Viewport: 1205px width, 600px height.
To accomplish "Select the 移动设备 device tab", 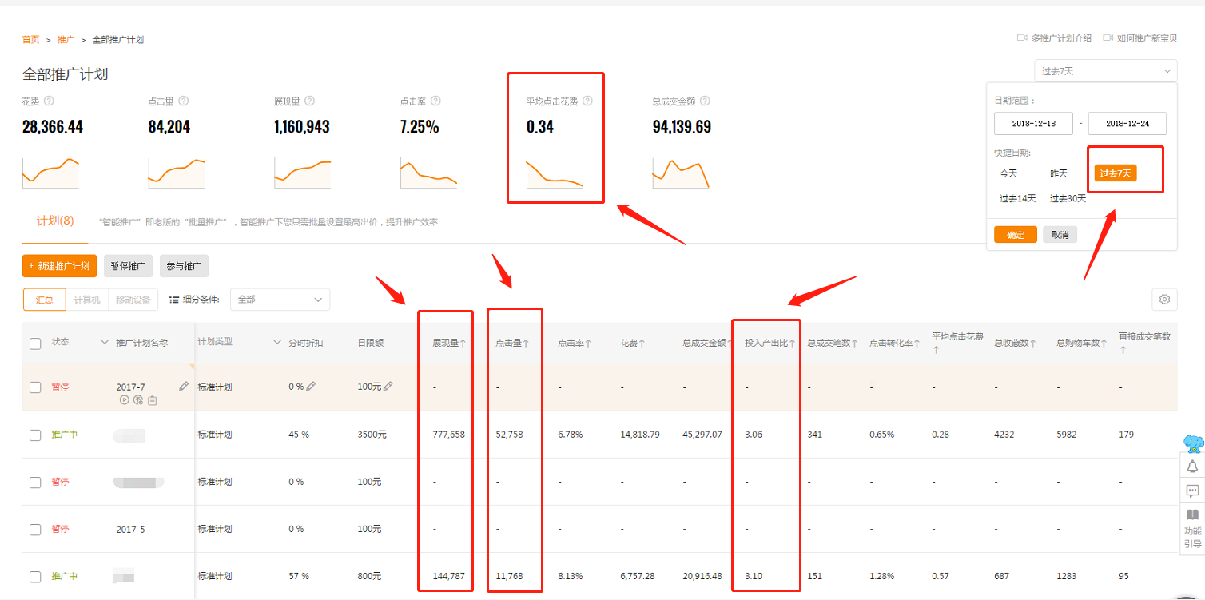I will [x=133, y=300].
